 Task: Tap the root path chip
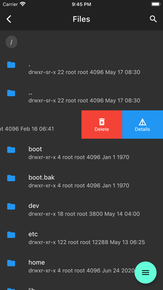click(x=12, y=42)
